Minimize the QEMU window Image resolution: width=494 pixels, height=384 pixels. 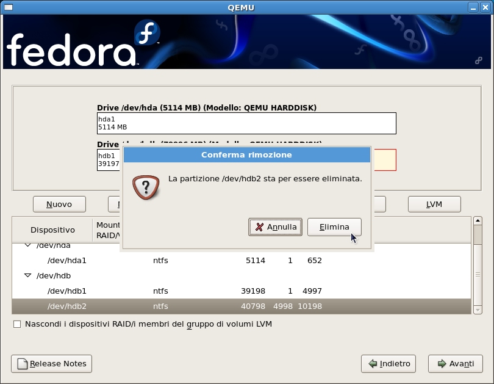coord(473,7)
